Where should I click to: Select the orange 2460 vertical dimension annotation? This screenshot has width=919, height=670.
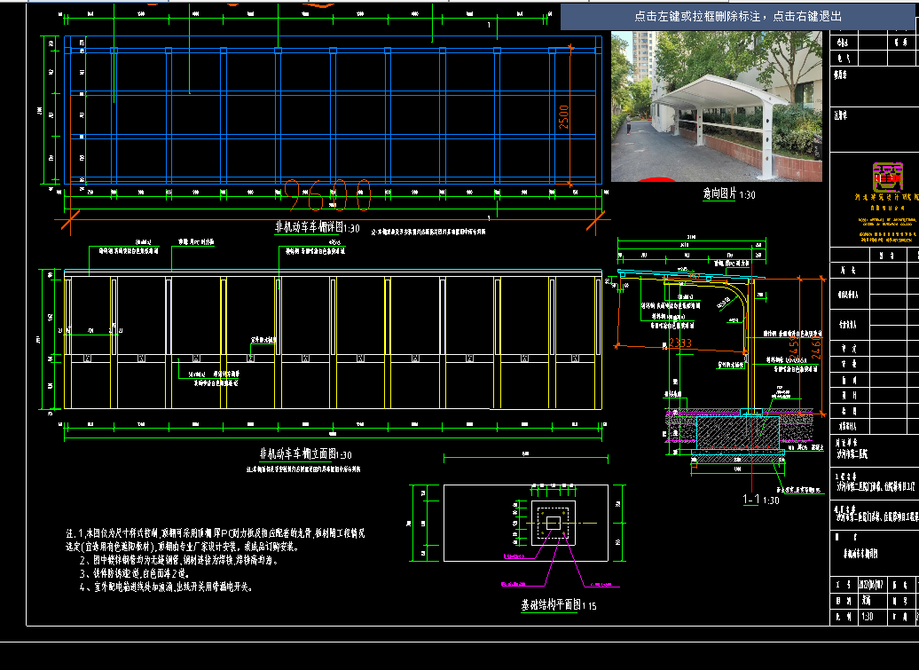point(816,347)
